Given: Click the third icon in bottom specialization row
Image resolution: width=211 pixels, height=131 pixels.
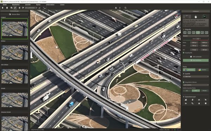Looking at the screenshot, I should 199,103.
